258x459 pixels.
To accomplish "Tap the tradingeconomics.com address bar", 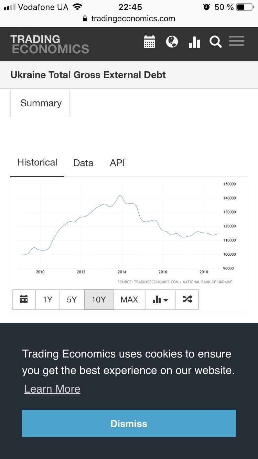I will pos(129,19).
